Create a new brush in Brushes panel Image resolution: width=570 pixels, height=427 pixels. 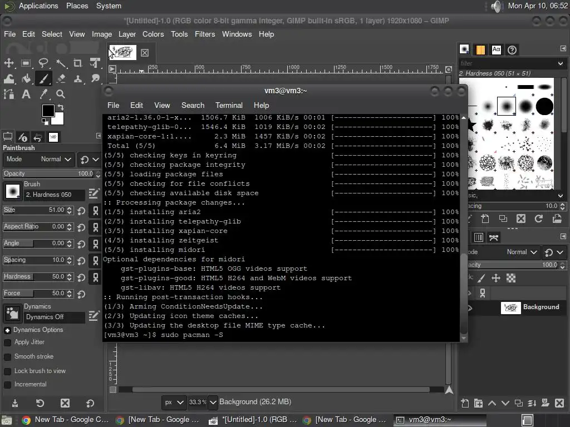pos(485,219)
